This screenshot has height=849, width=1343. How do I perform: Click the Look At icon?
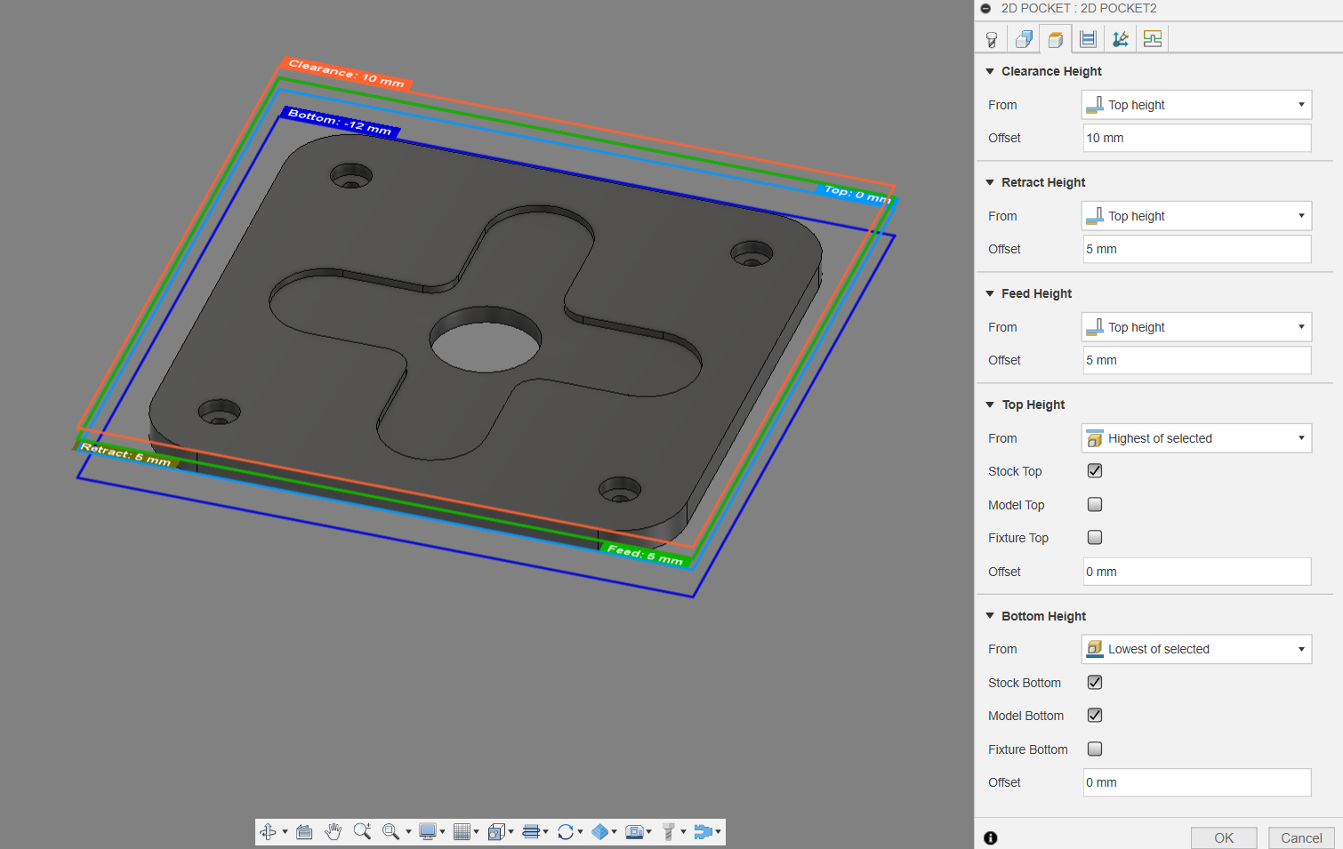pyautogui.click(x=304, y=832)
